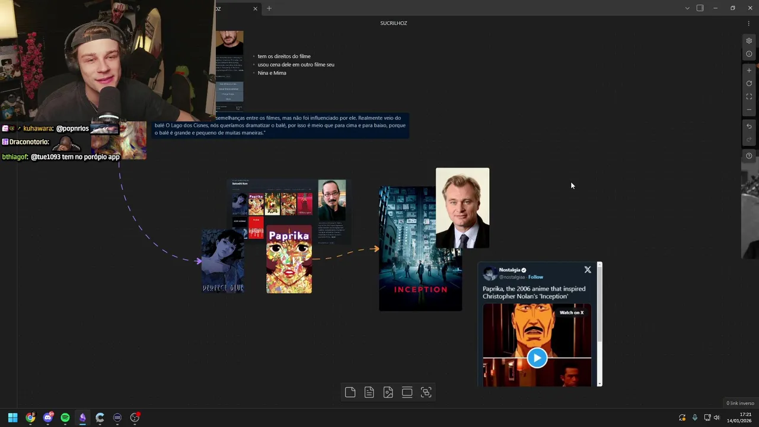Select the Perfect Blue poster card

[x=223, y=261]
